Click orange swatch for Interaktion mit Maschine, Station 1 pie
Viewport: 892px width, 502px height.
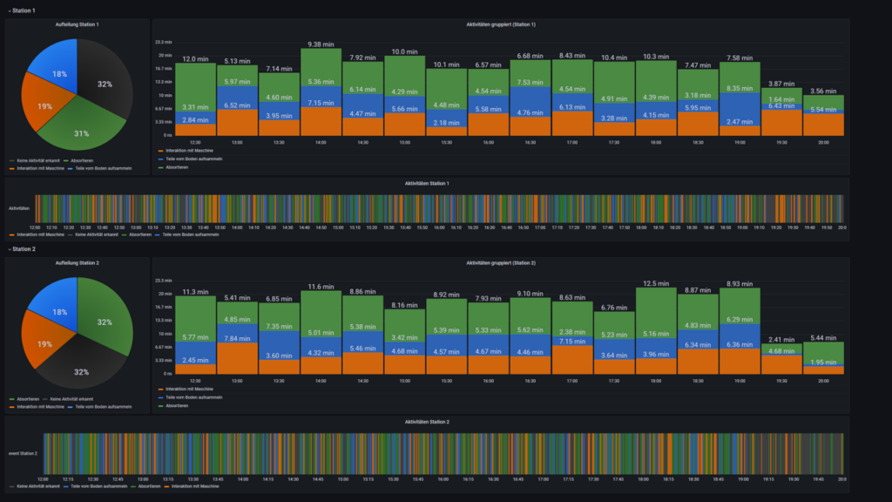11,168
